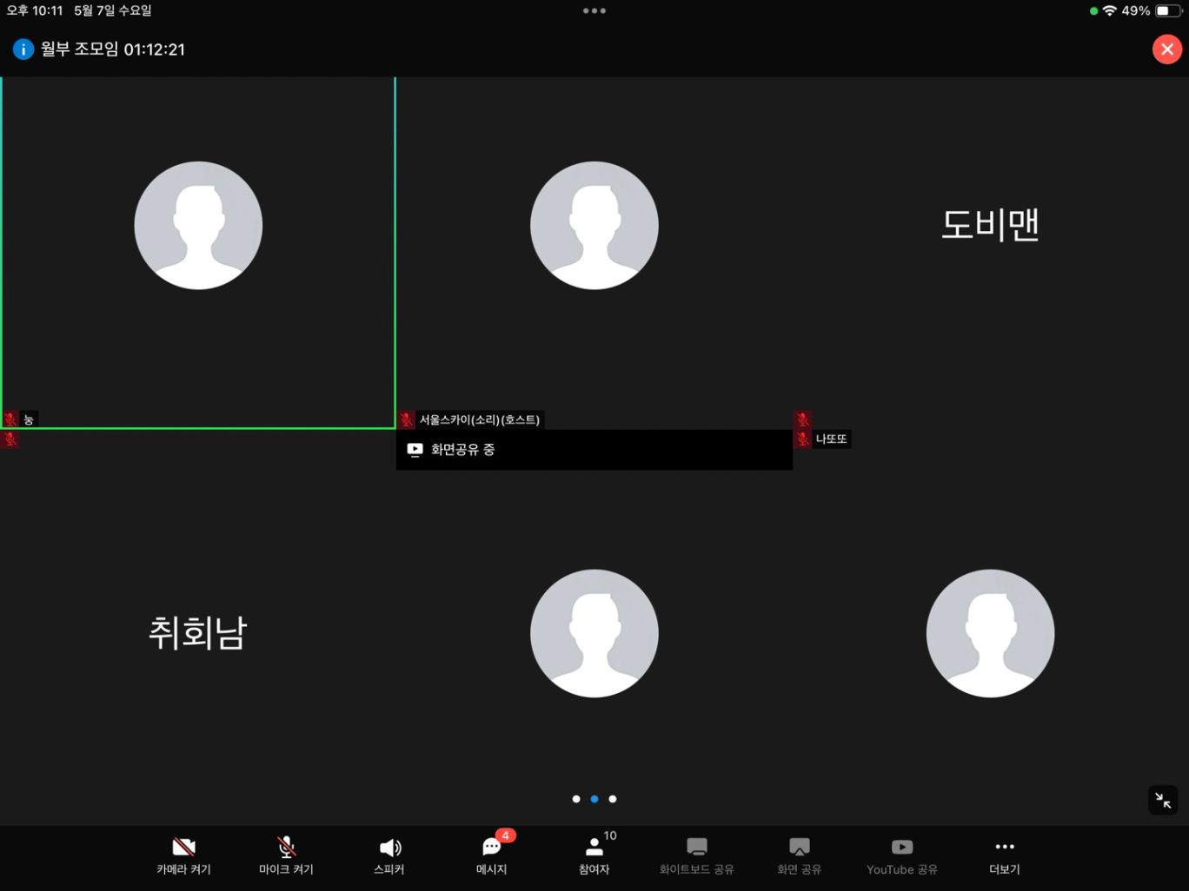Turn on the camera (카메라 켜기)
Image resolution: width=1189 pixels, height=891 pixels.
tap(183, 855)
